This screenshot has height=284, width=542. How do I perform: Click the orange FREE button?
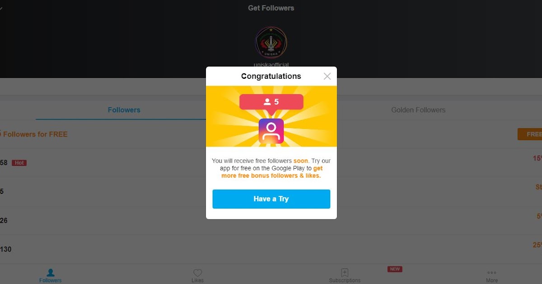(530, 134)
